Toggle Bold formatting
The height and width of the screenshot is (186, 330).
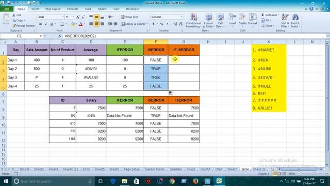(x=40, y=24)
